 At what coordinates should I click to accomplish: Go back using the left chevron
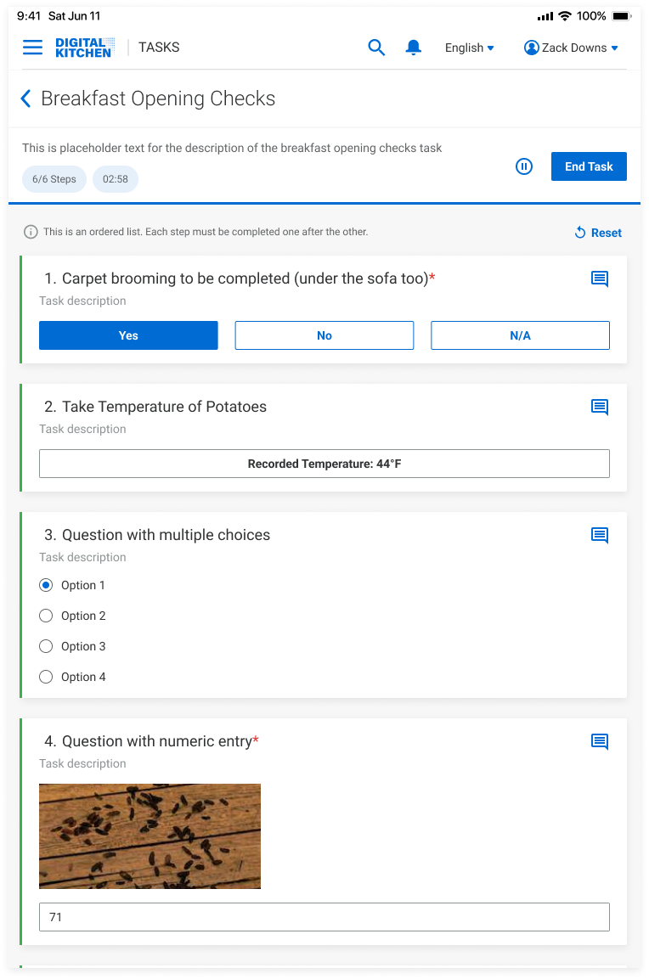coord(25,98)
